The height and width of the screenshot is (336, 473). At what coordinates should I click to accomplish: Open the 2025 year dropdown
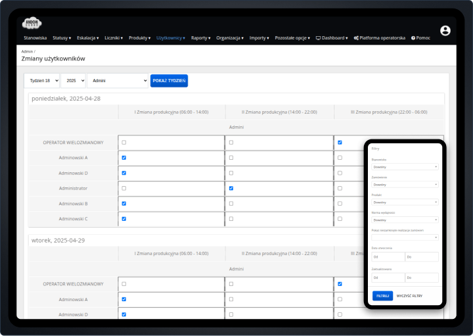click(73, 80)
